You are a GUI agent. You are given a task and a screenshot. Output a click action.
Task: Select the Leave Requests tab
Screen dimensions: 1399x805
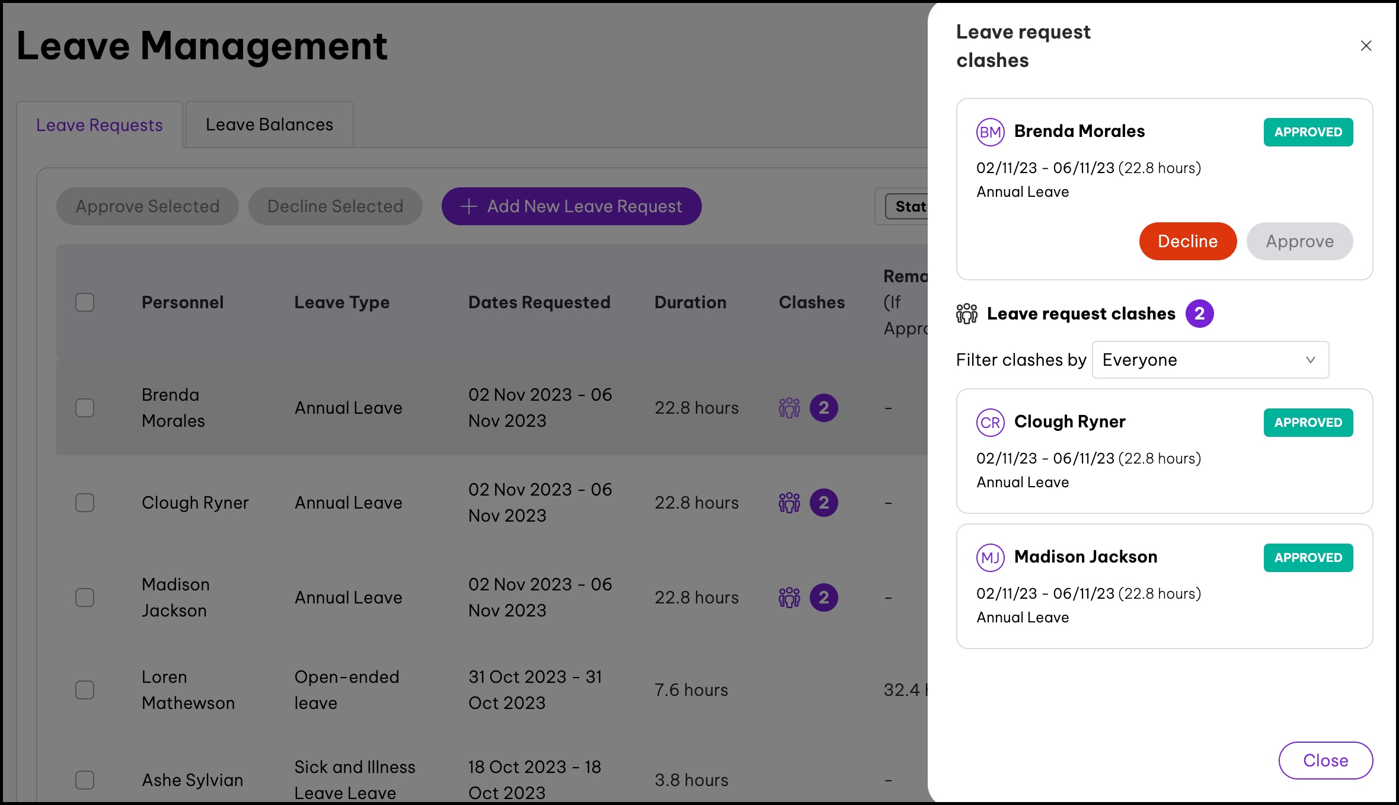tap(99, 125)
